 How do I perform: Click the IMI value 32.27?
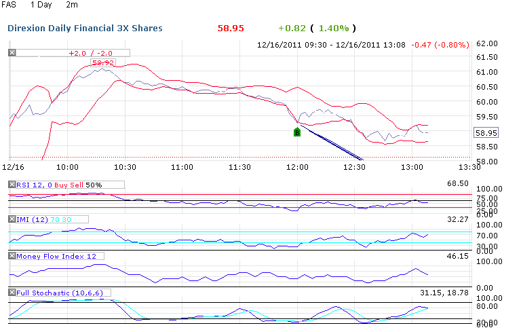click(x=458, y=219)
